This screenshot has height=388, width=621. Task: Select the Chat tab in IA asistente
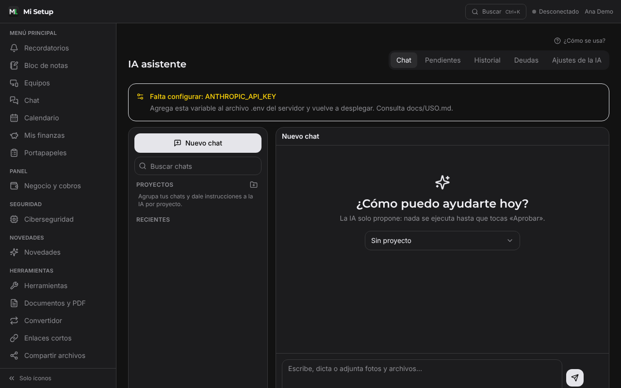404,60
